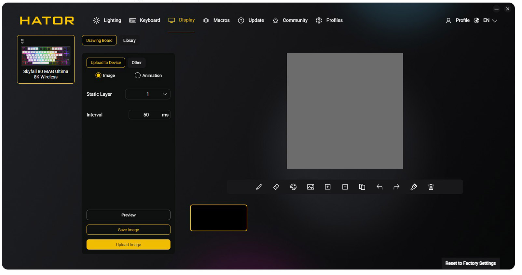Expand the Static Layer dropdown
522x275 pixels.
148,94
